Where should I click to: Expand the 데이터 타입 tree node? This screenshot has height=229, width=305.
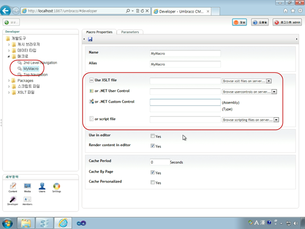[9, 50]
